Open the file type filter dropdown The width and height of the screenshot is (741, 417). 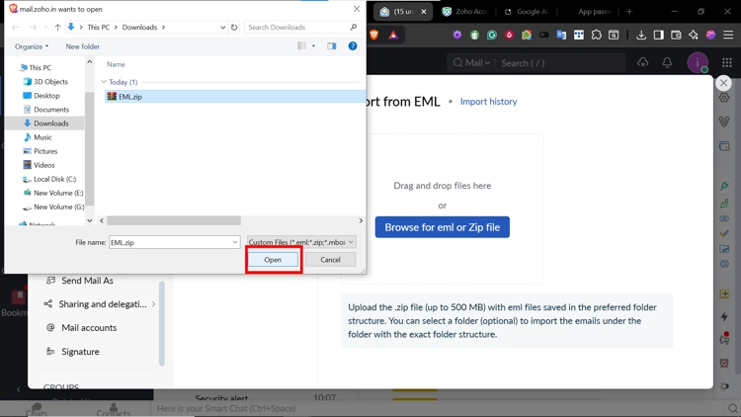point(301,242)
